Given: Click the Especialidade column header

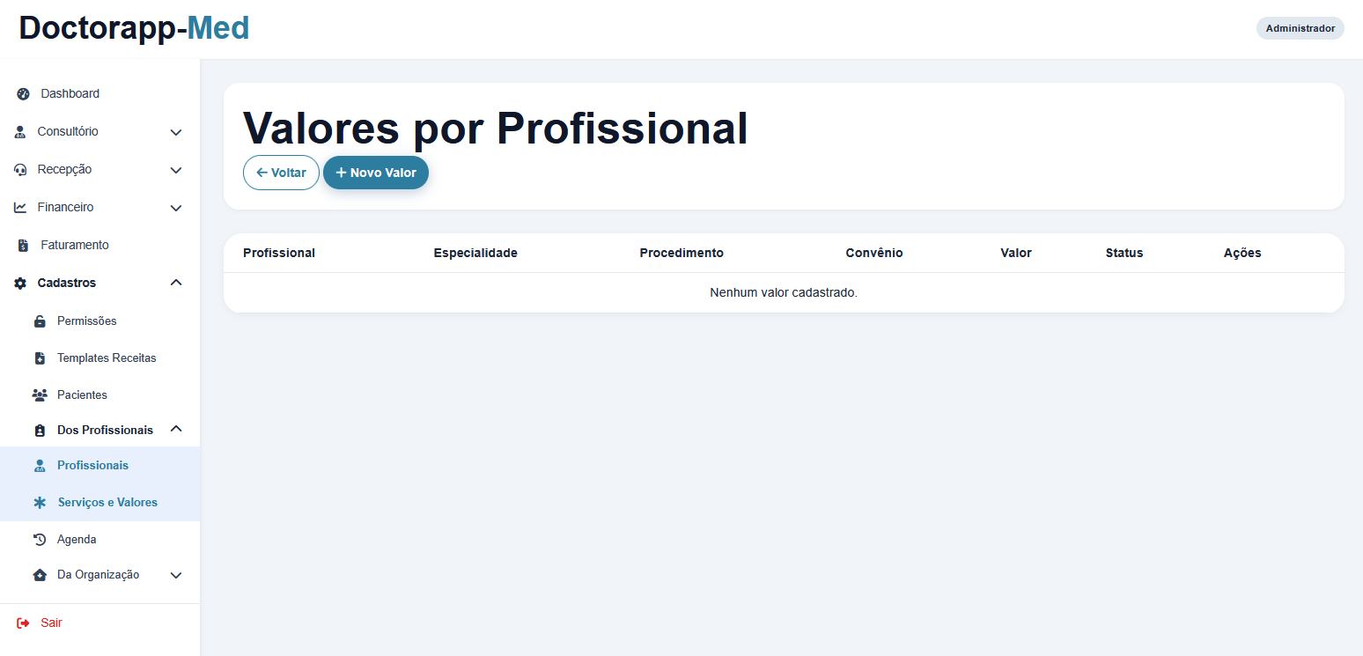Looking at the screenshot, I should click(475, 253).
